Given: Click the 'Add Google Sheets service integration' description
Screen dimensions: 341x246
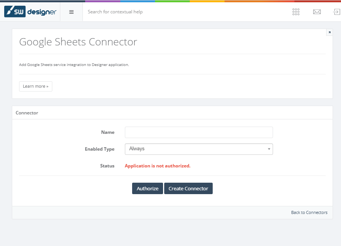Looking at the screenshot, I should (x=74, y=65).
